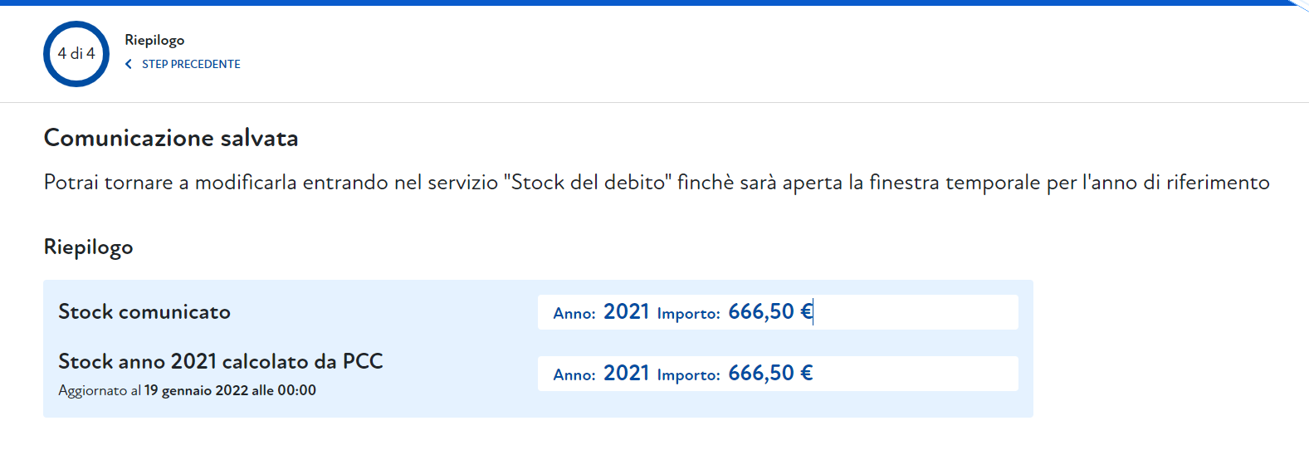1309x450 pixels.
Task: Click the 'Importo:' label in Stock comunicato row
Action: (x=688, y=314)
